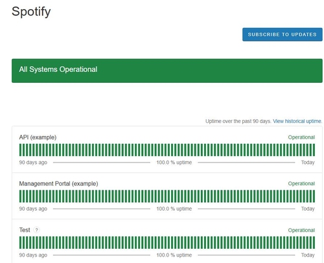324x263 pixels.
Task: Select the Spotify page title
Action: 31,12
